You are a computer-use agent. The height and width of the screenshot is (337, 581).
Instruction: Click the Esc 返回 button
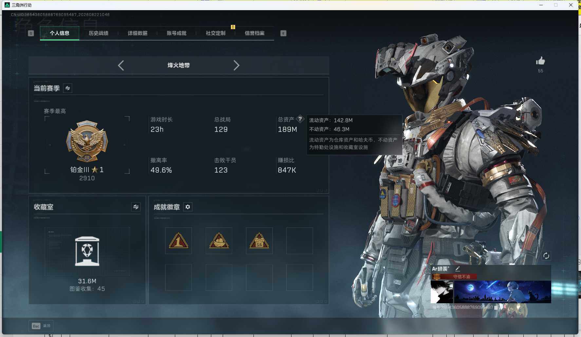41,326
